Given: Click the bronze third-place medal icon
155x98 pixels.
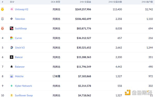Looking at the screenshot, I should click(x=3, y=28).
